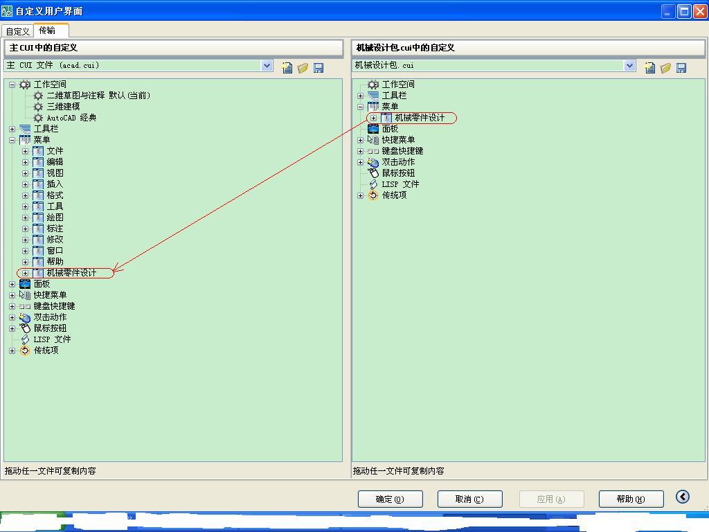The width and height of the screenshot is (709, 532).
Task: Click the 确定(O) button
Action: 391,499
